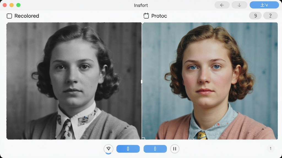Viewport: 282px width, 158px height.
Task: Select the colorized portrait photo
Action: pyautogui.click(x=210, y=81)
